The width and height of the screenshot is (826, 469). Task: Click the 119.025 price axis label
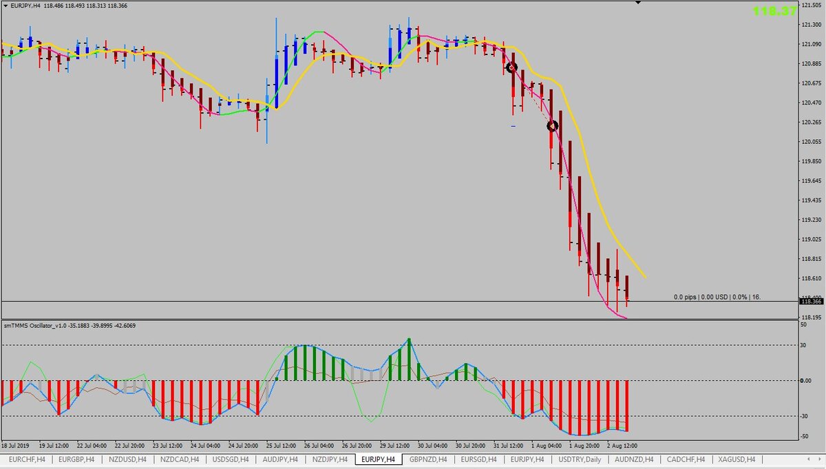pos(812,240)
